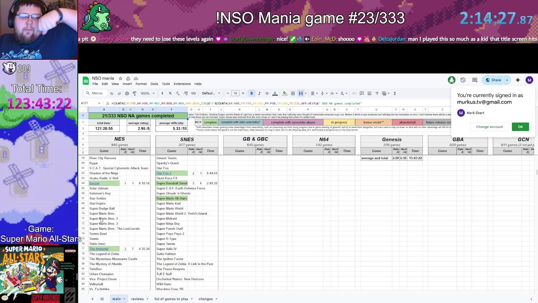Open the Google Sheets home icon
Image resolution: width=538 pixels, height=303 pixels.
pos(86,80)
